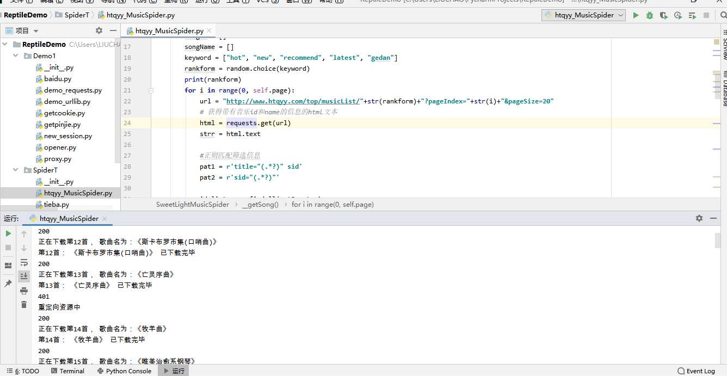
Task: Stop process in Run panel sidebar
Action: pos(8,248)
